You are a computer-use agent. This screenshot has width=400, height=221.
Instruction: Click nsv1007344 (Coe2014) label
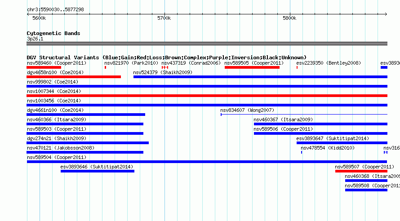click(54, 91)
